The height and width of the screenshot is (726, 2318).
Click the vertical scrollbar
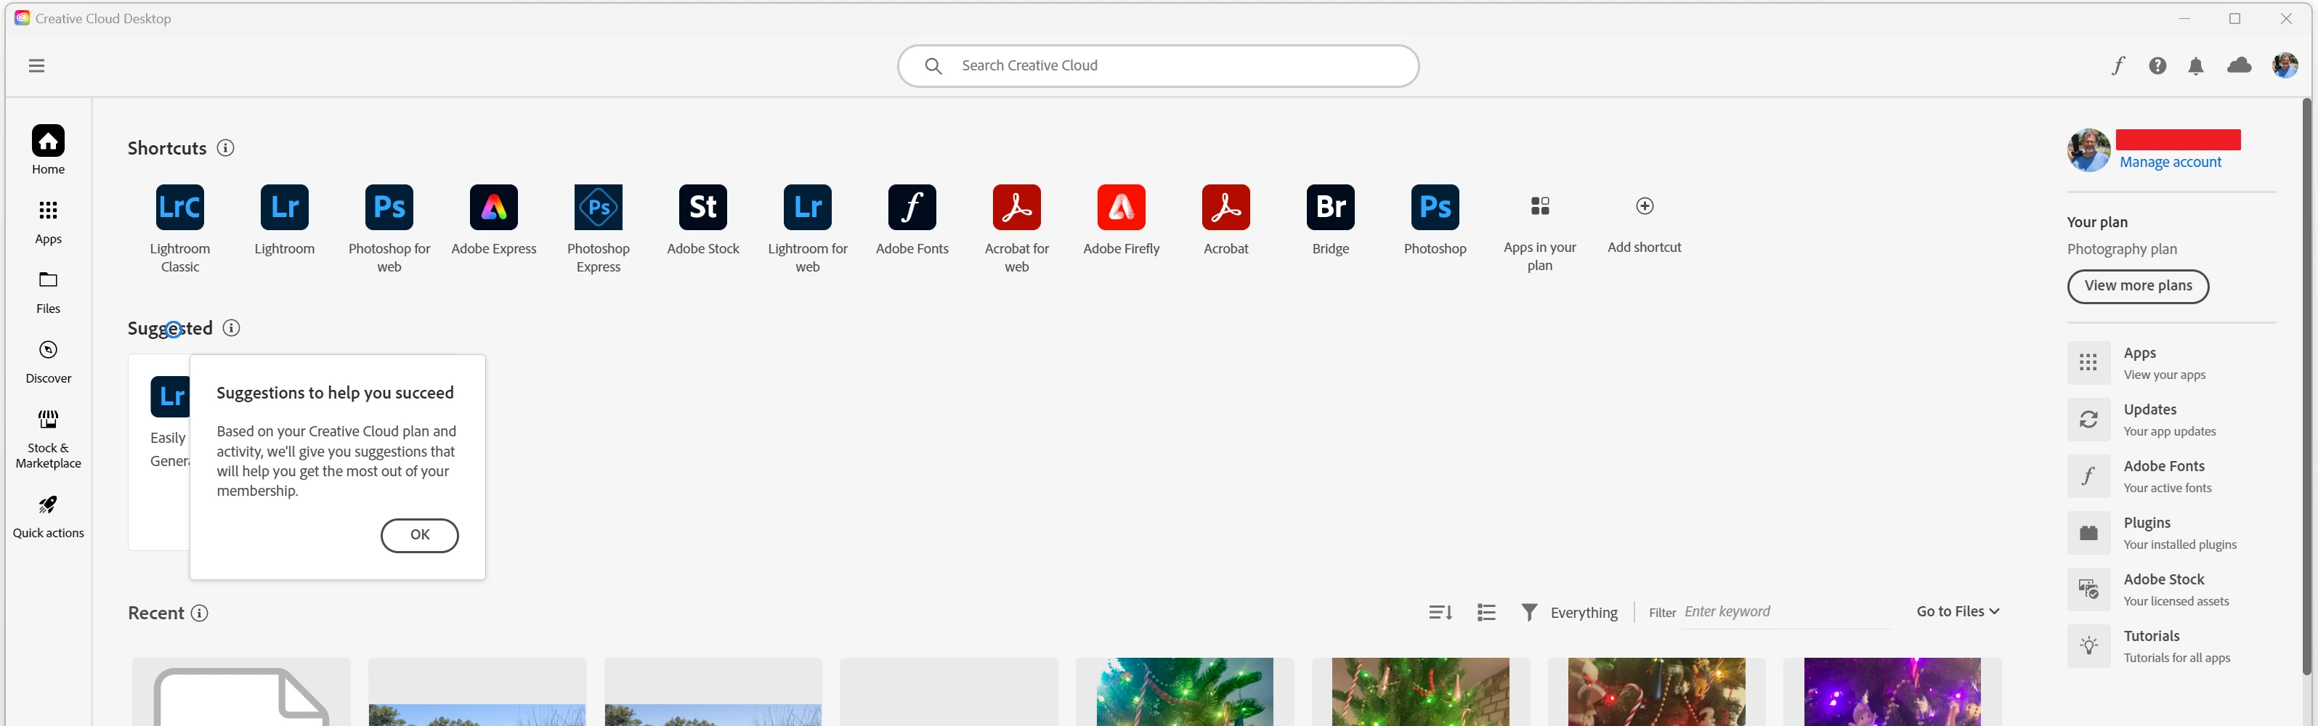[2306, 387]
